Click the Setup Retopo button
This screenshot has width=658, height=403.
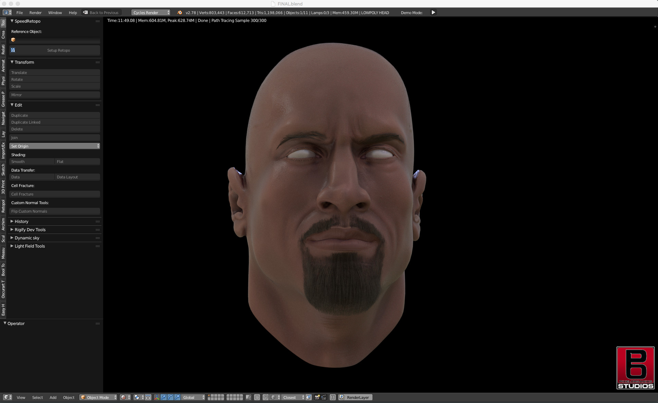(58, 50)
